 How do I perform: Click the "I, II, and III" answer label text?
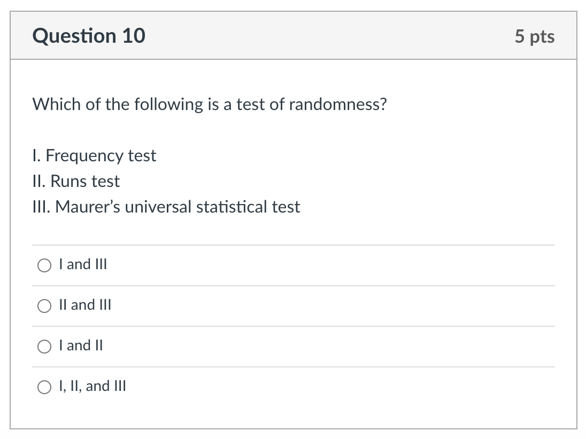(93, 386)
